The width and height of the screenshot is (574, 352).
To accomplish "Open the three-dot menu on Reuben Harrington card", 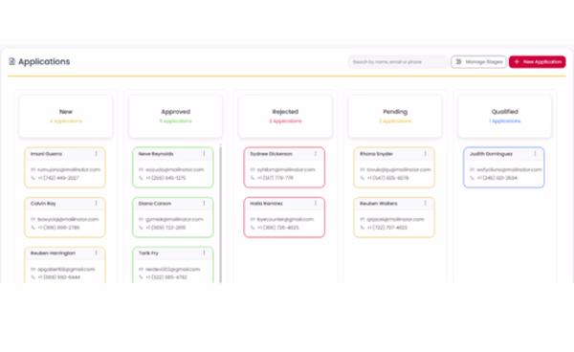I will (x=97, y=253).
